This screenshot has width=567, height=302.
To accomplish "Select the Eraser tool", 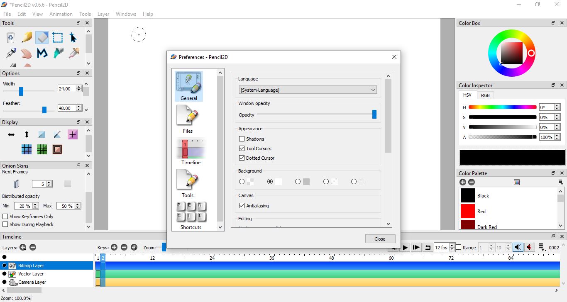I will click(x=42, y=38).
